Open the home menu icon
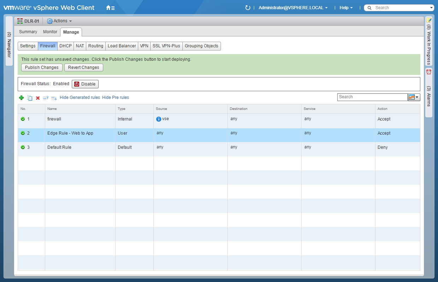The width and height of the screenshot is (438, 282). (110, 8)
